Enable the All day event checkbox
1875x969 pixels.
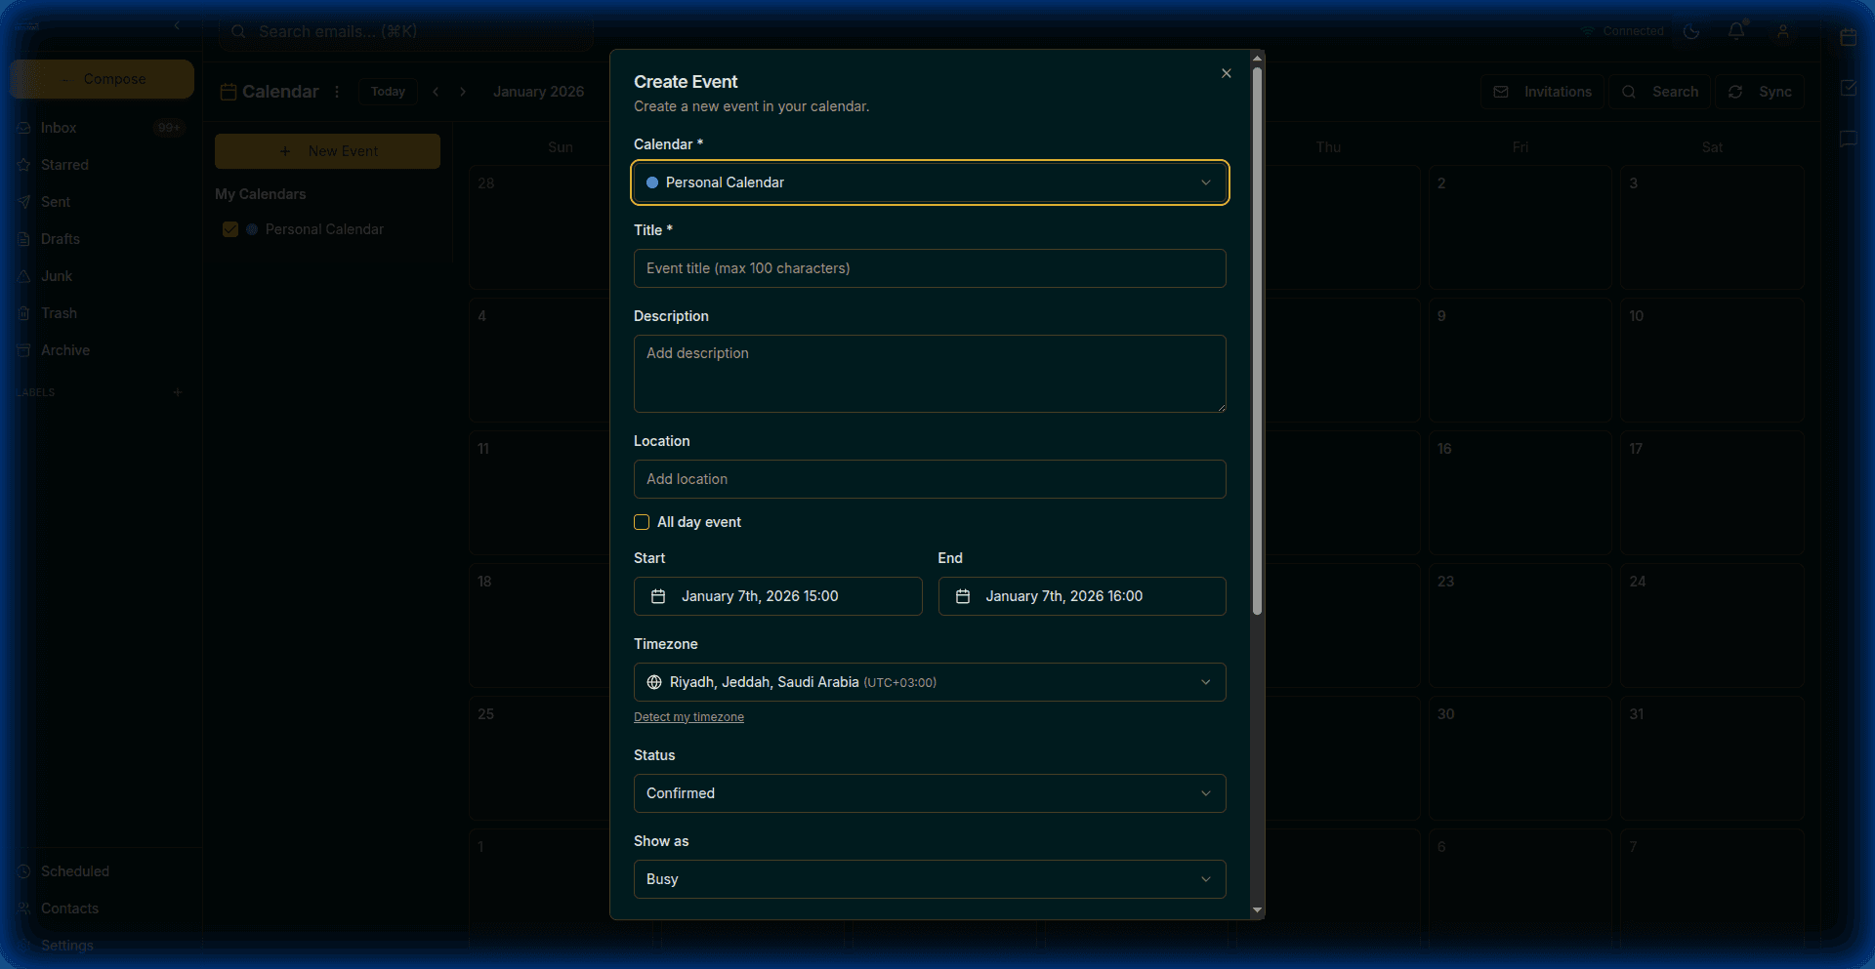(642, 522)
